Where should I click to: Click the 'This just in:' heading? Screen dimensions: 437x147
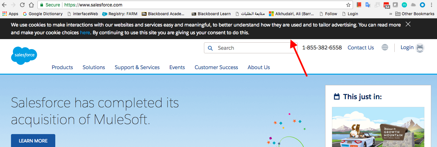click(362, 97)
